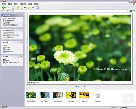Open the Back button history dropdown arrow
This screenshot has width=136, height=109.
[x=10, y=7]
